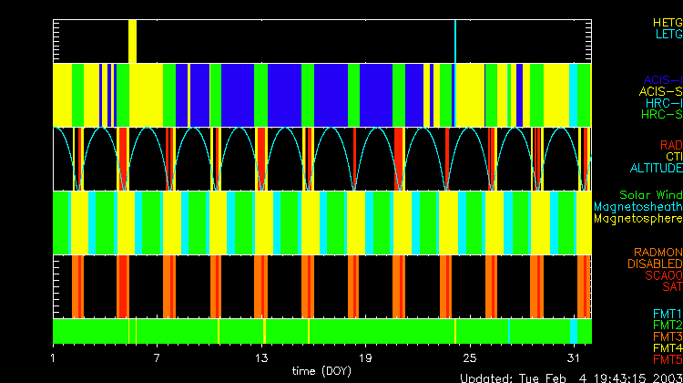Select the HRC-S legend entry

[x=660, y=115]
